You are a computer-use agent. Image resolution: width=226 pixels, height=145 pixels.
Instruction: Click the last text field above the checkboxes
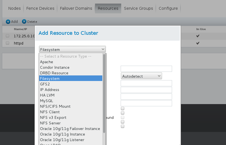[x=146, y=103]
